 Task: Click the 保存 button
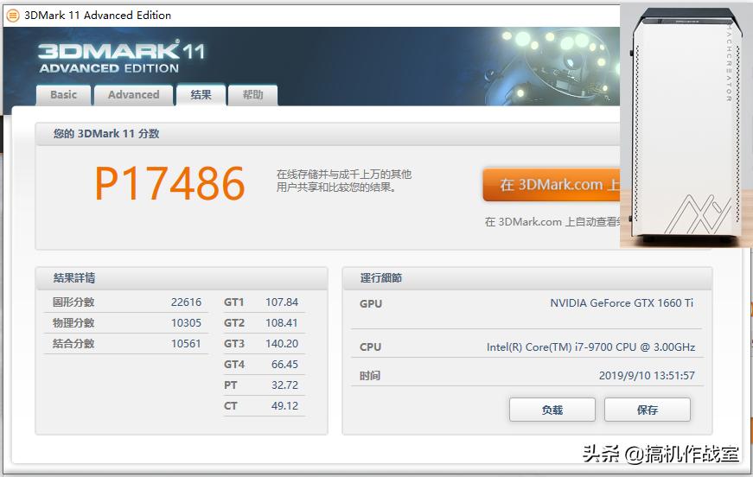(648, 410)
